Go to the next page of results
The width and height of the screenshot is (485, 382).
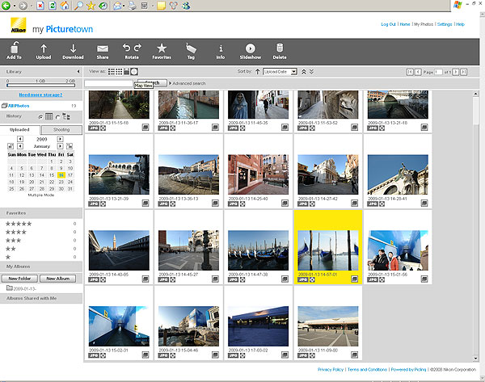pyautogui.click(x=456, y=72)
